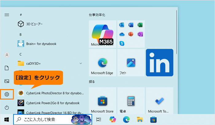This screenshot has height=125, width=215.
Task: Click the Start menu scrollbar
Action: point(177,32)
